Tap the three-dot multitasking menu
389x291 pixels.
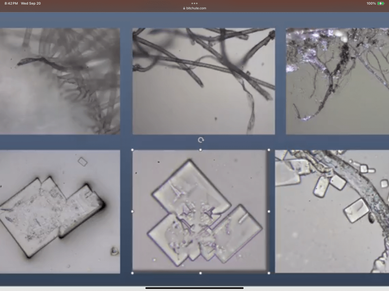[x=194, y=3]
